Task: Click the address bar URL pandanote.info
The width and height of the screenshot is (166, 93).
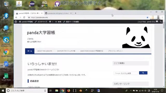Action: (39, 18)
